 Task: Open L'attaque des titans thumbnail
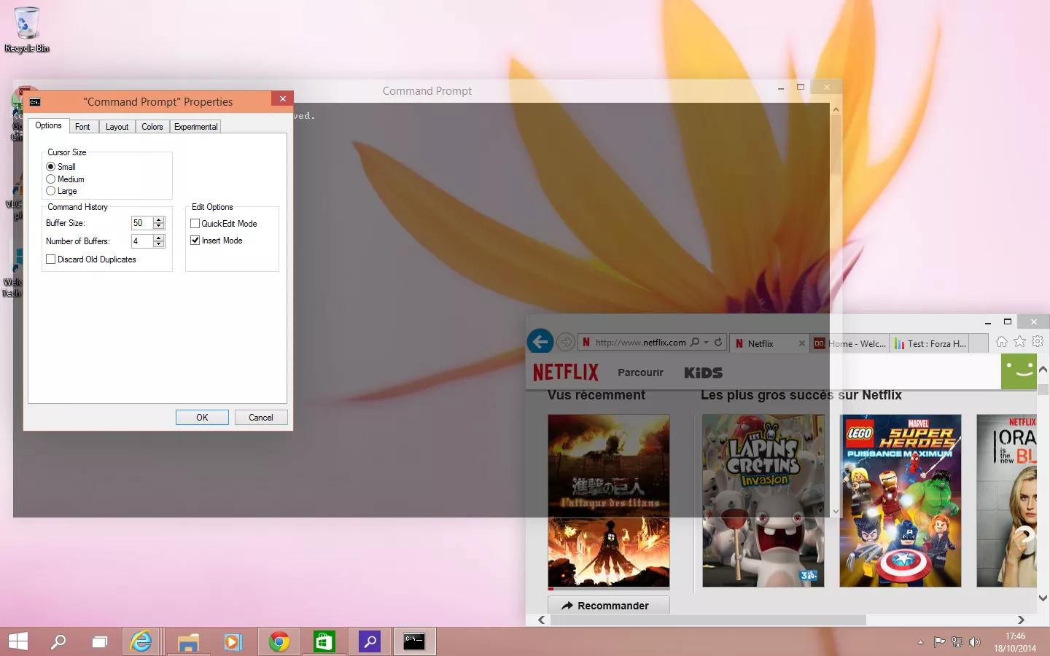coord(609,501)
